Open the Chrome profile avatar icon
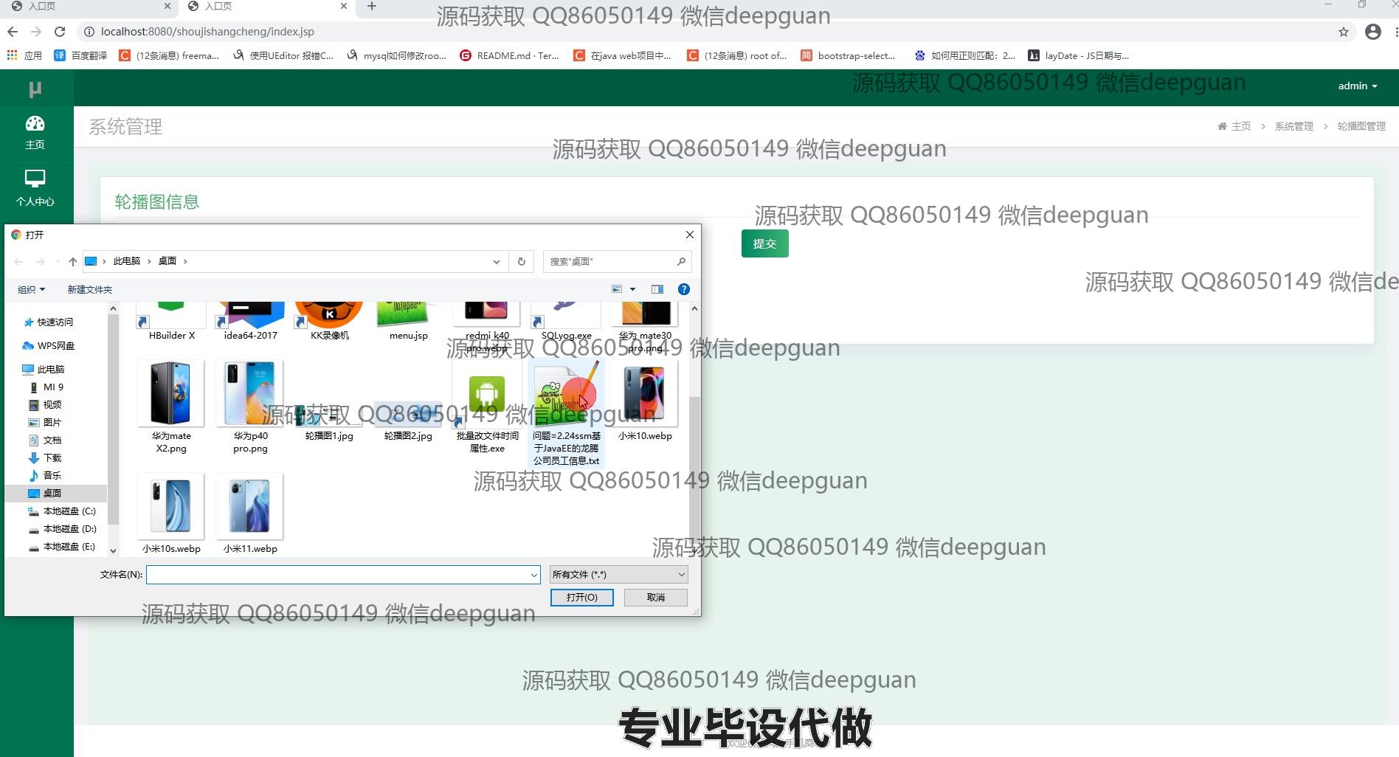Image resolution: width=1399 pixels, height=757 pixels. pyautogui.click(x=1372, y=32)
